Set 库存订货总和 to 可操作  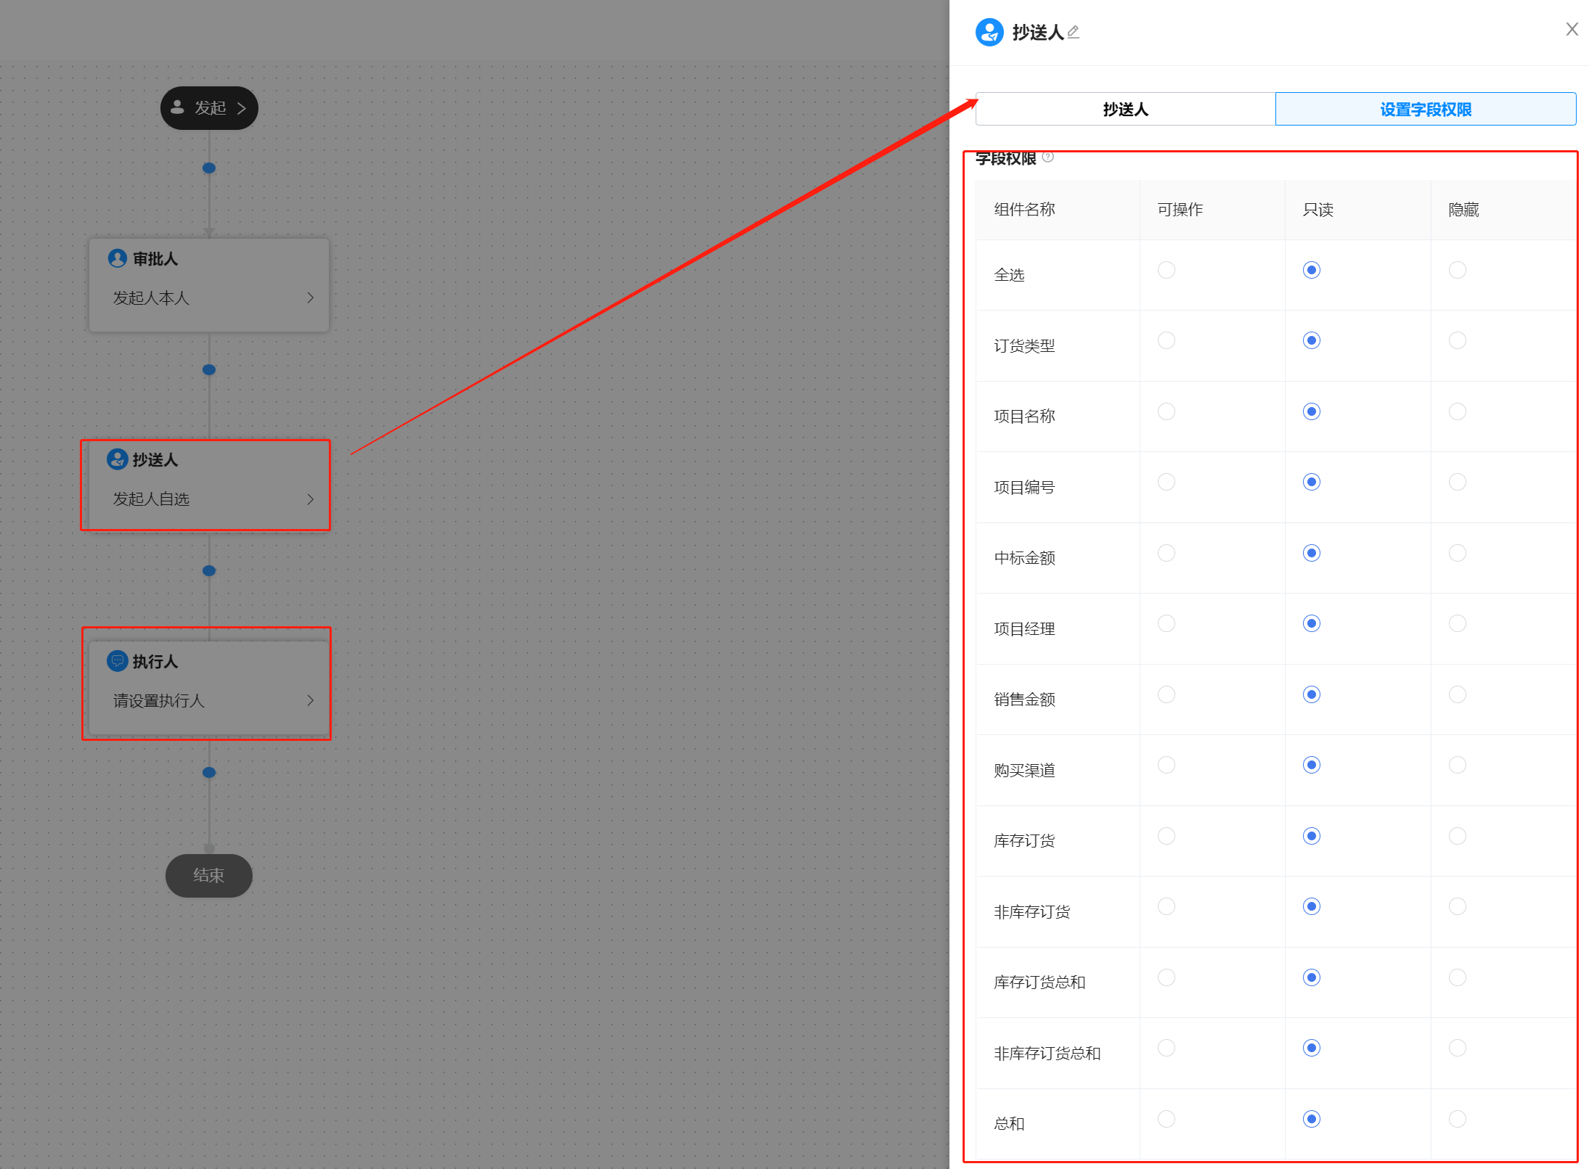point(1167,977)
